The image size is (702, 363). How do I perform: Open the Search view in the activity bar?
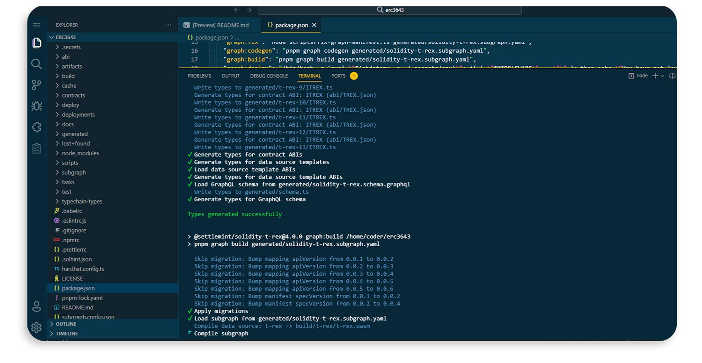coord(36,64)
